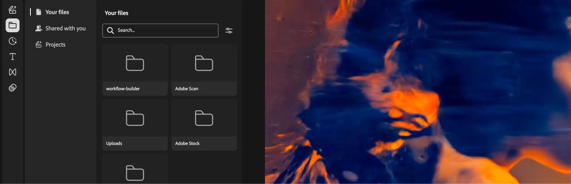Screen dimensions: 571x184
Task: Select the folder Files icon in sidebar
Action: click(13, 25)
